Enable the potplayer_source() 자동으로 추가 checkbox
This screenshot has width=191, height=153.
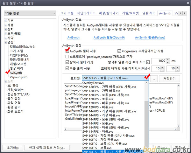pyautogui.click(x=67, y=57)
